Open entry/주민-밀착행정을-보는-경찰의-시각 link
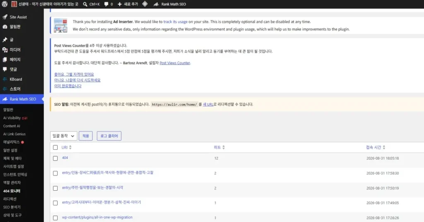Image resolution: width=424 pixels, height=222 pixels. click(x=92, y=187)
